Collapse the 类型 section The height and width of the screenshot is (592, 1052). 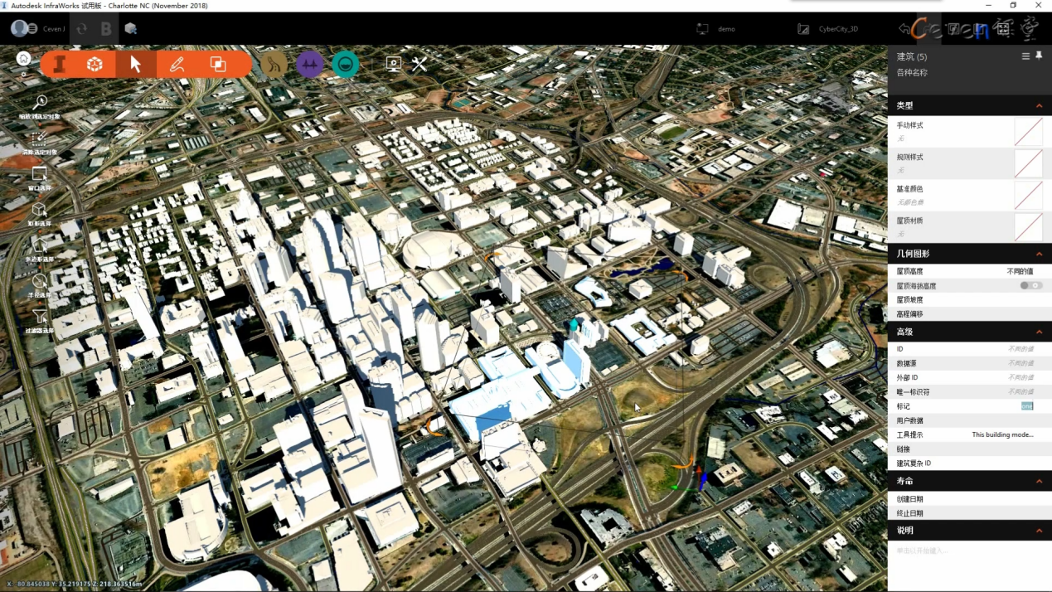(1039, 106)
